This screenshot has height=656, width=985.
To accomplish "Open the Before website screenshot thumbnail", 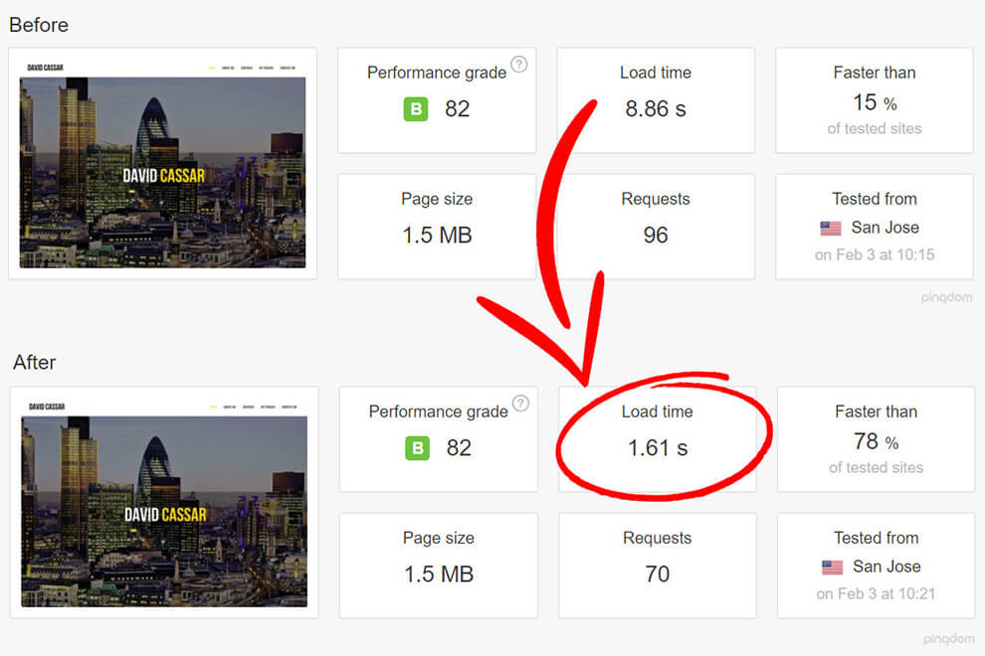I will tap(162, 164).
